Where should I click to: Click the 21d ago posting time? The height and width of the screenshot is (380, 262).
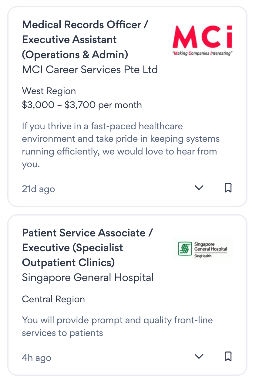tap(38, 189)
